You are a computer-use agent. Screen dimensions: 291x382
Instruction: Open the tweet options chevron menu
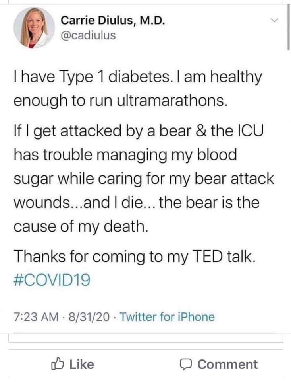click(274, 20)
